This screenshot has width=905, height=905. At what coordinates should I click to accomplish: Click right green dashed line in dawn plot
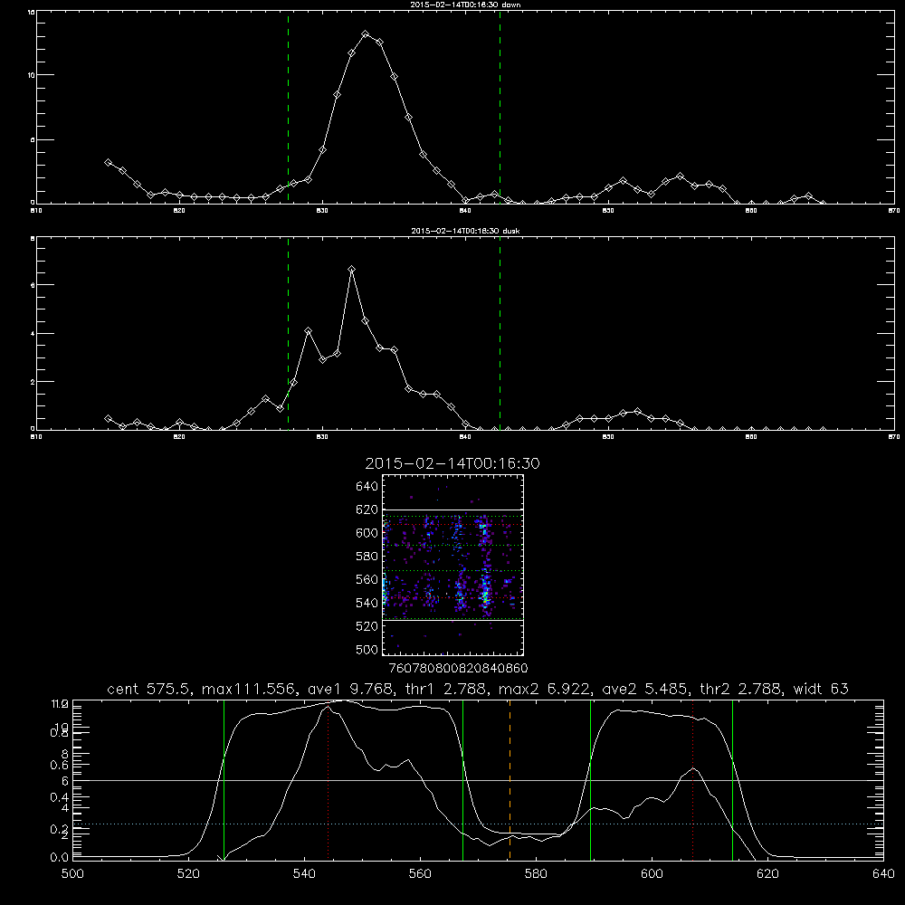point(500,108)
